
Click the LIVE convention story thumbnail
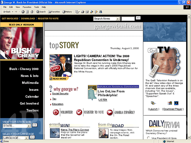click(61, 66)
